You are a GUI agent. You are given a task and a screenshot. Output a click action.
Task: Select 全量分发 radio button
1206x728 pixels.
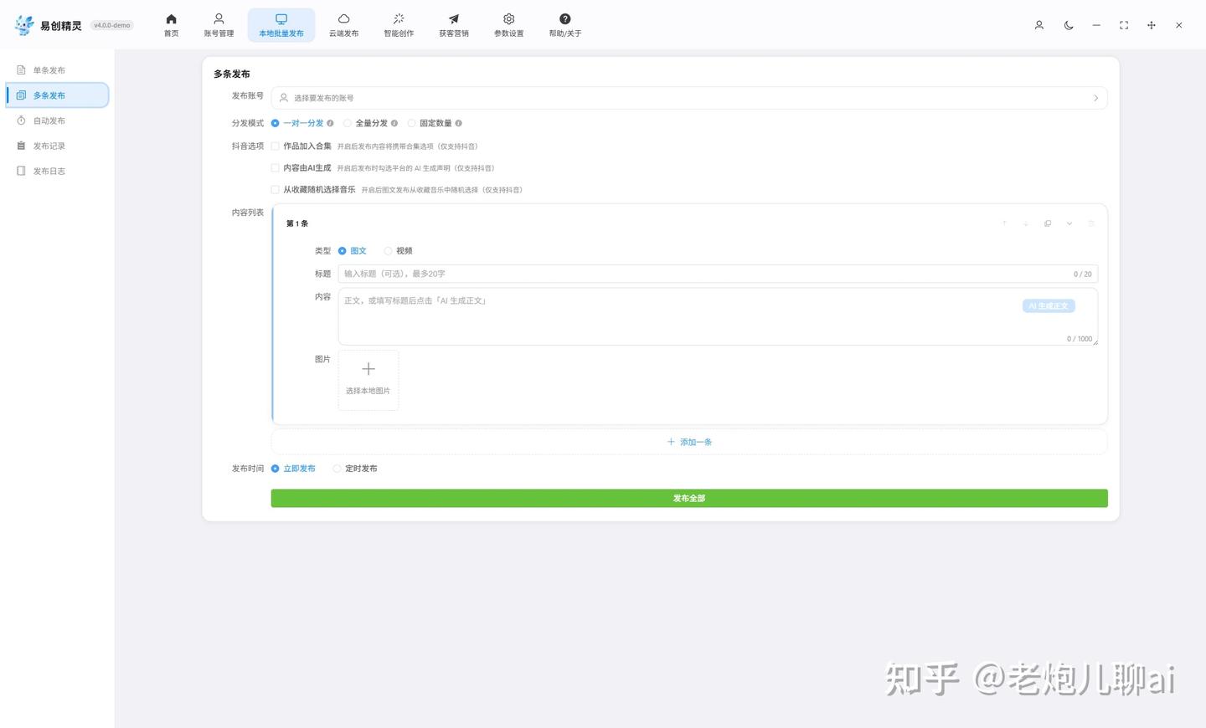pos(347,123)
